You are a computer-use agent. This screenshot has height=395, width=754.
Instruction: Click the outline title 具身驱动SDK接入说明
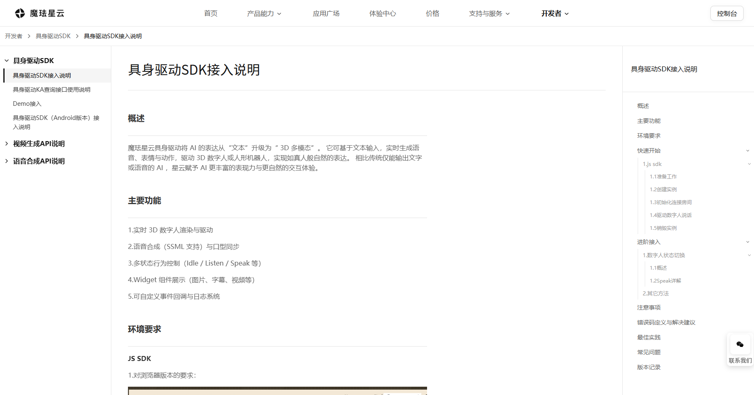tap(664, 69)
